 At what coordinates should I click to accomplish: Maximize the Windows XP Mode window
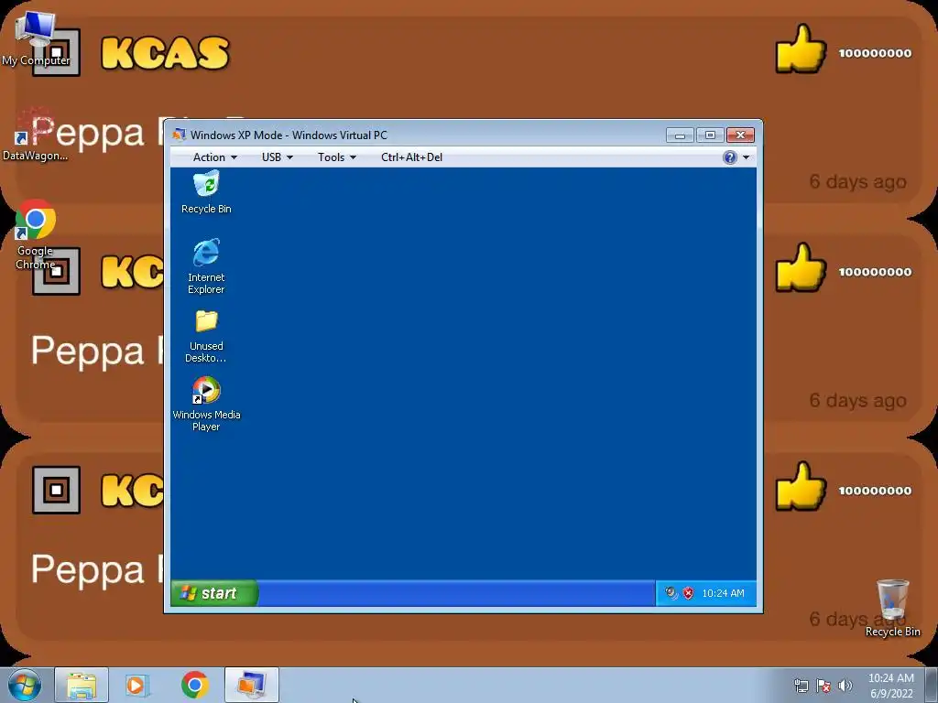pos(710,135)
